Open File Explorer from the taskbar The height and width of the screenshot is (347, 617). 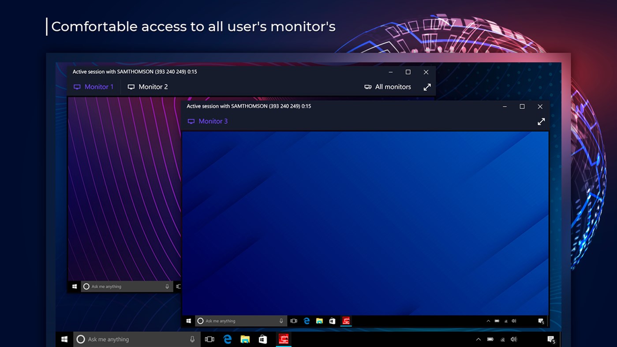tap(245, 339)
